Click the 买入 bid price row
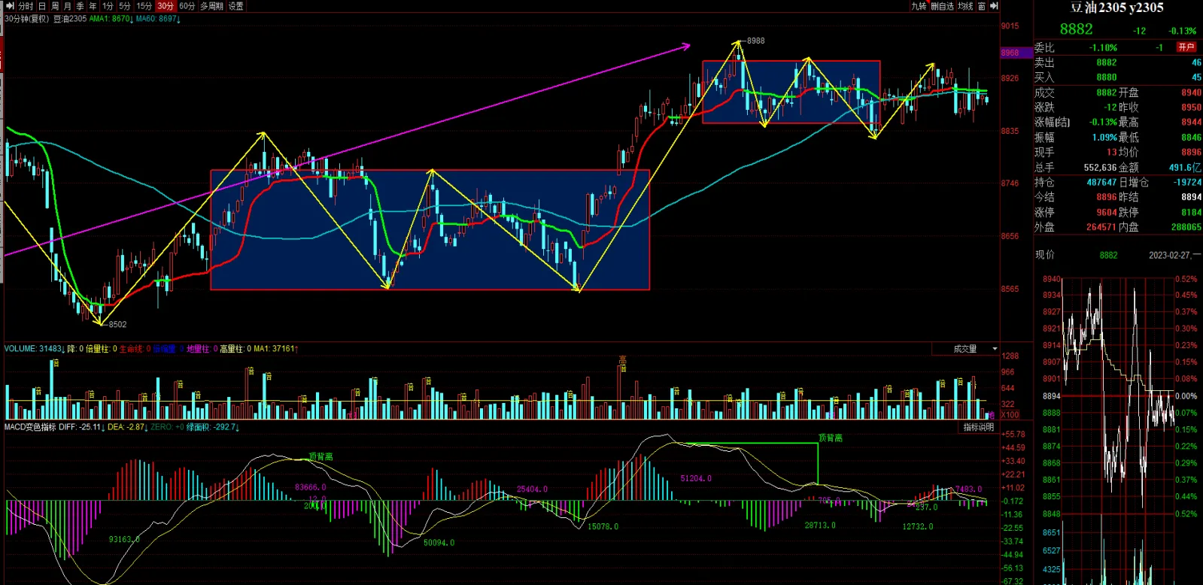 [1117, 77]
